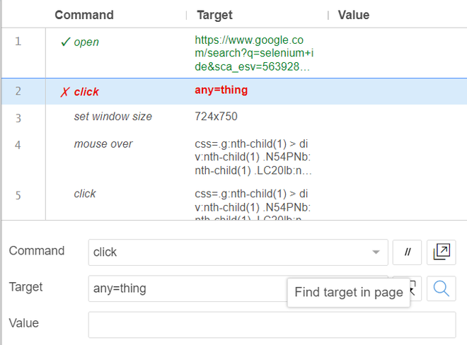
Task: Click the Select target button beside the Target field
Action: (415, 288)
